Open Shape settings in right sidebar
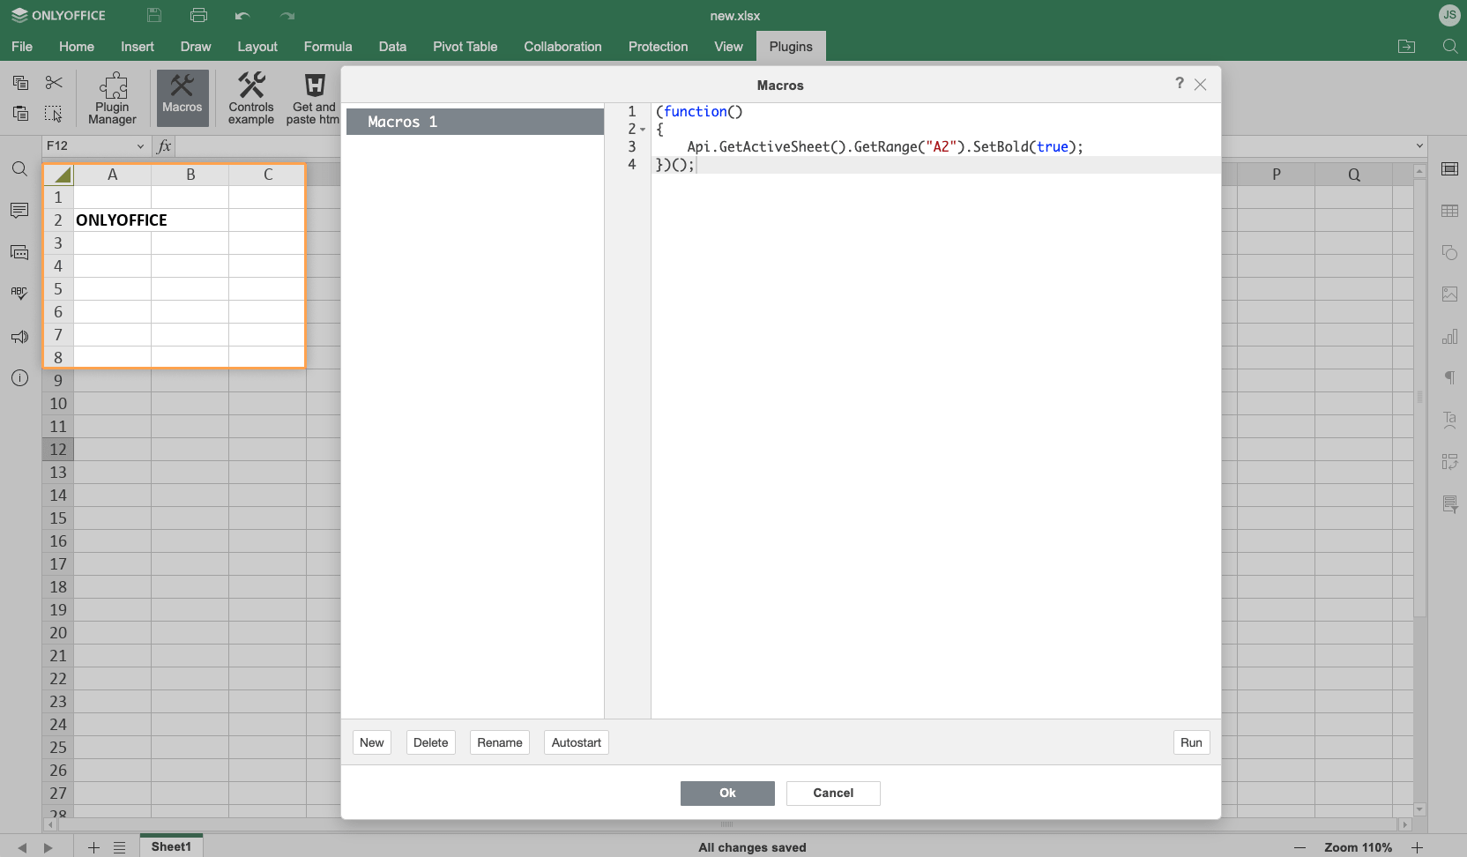Viewport: 1467px width, 857px height. click(1449, 252)
